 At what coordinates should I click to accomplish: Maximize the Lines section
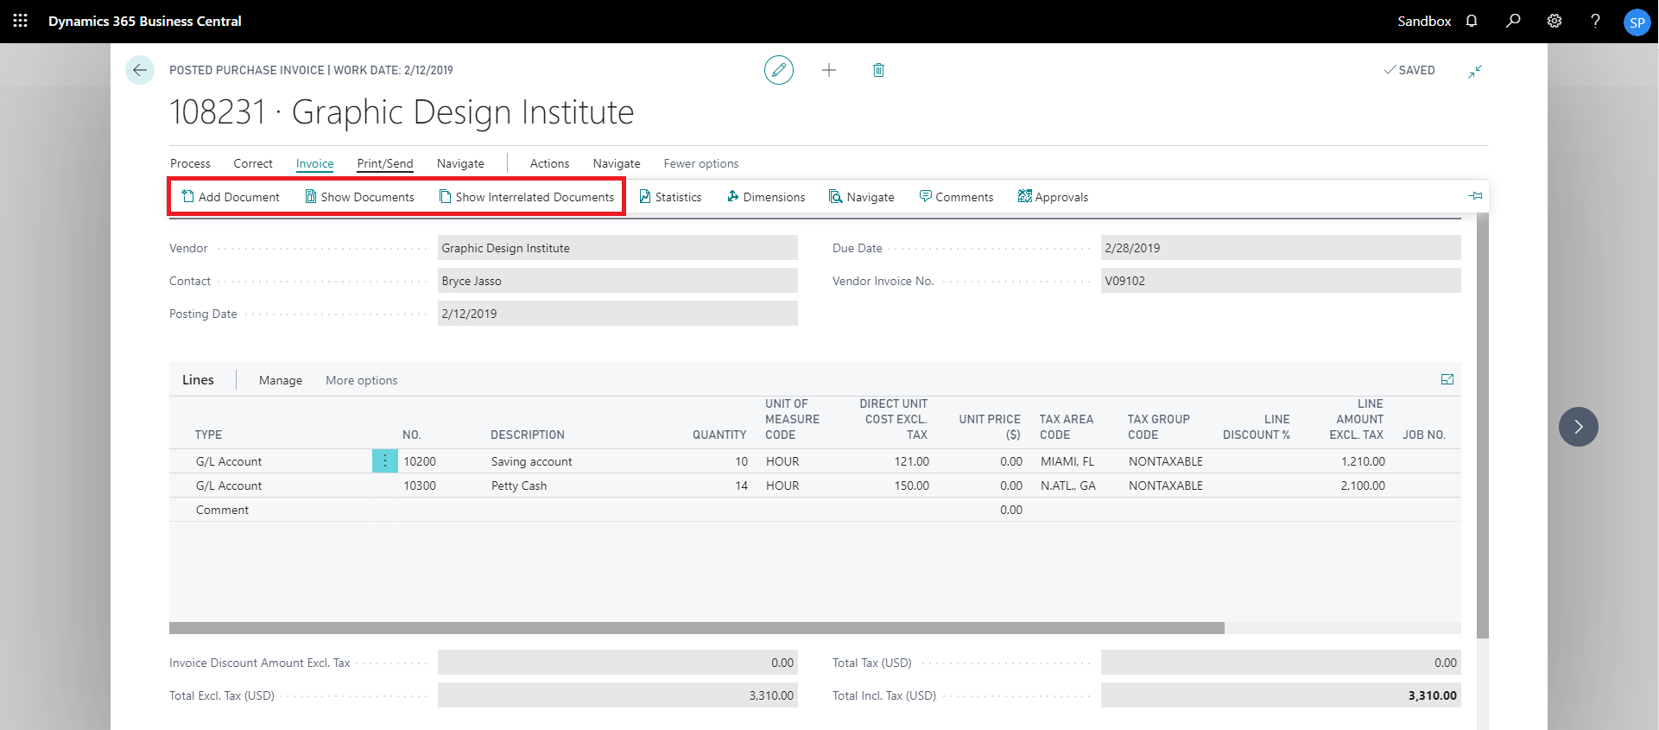(1447, 379)
